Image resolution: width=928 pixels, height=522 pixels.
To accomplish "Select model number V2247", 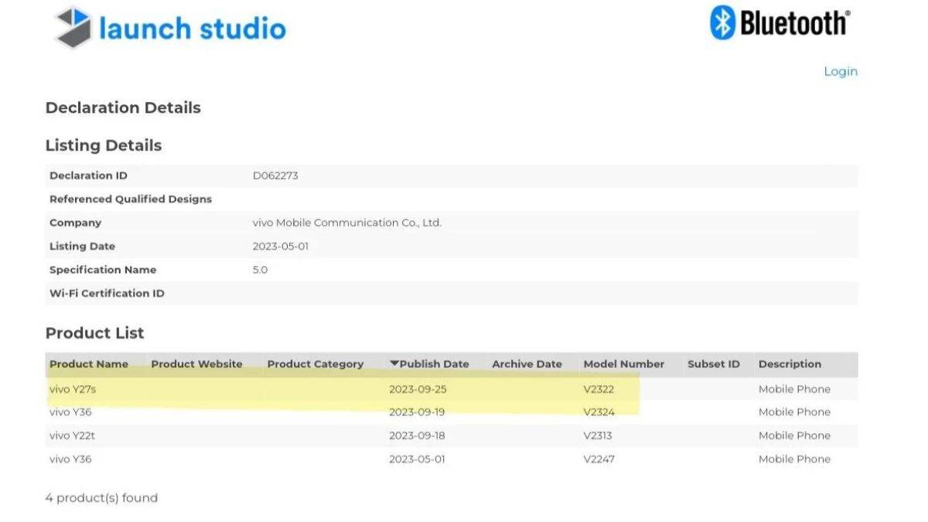I will tap(599, 459).
